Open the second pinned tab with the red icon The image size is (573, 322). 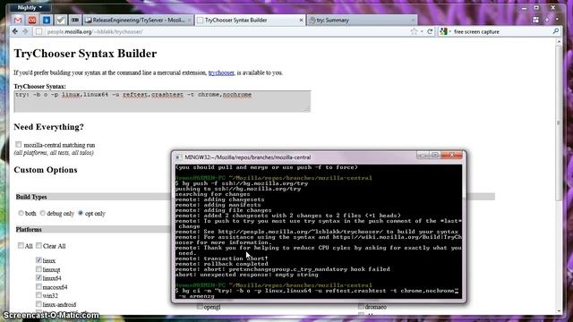pyautogui.click(x=32, y=20)
